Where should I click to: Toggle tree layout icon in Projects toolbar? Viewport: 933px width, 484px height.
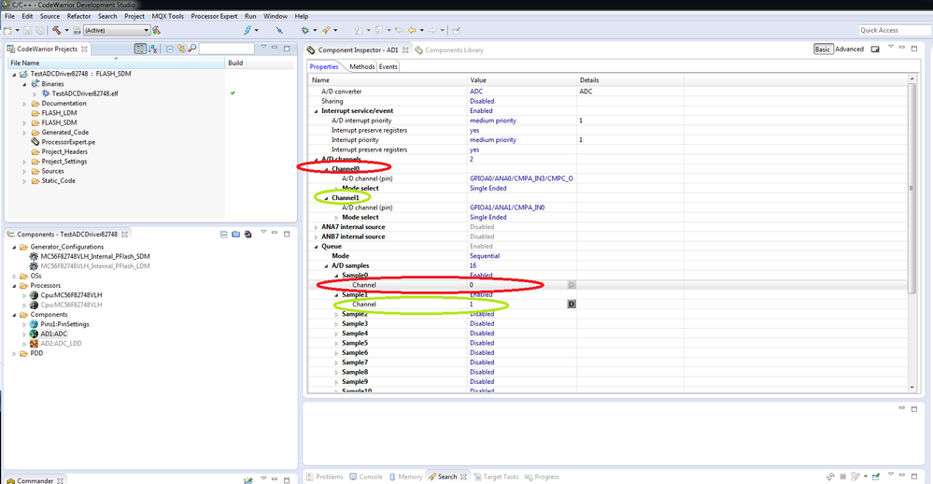click(x=140, y=49)
